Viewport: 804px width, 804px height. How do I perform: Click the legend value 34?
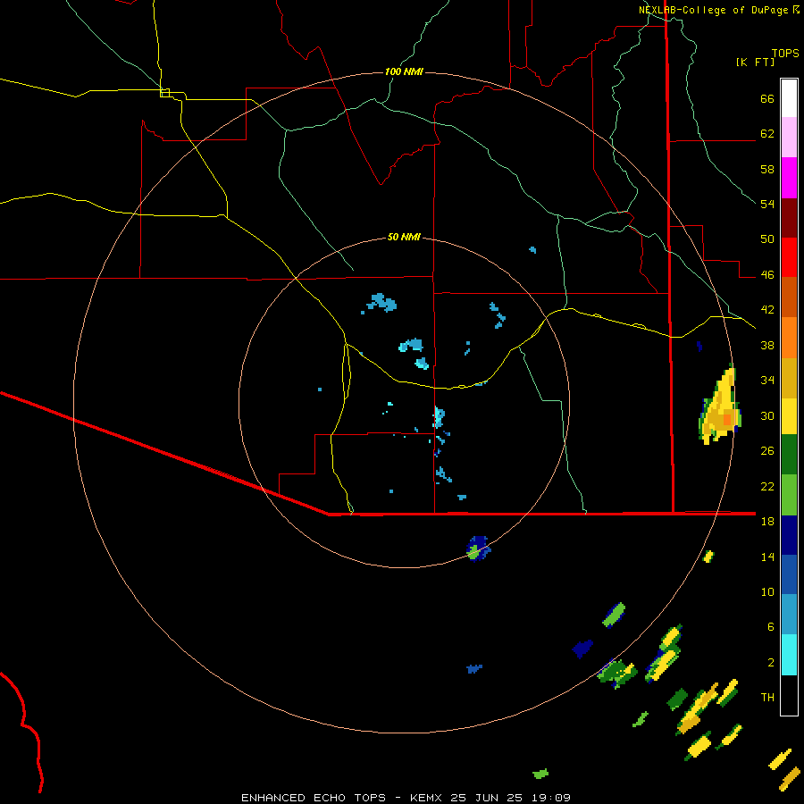[x=767, y=381]
